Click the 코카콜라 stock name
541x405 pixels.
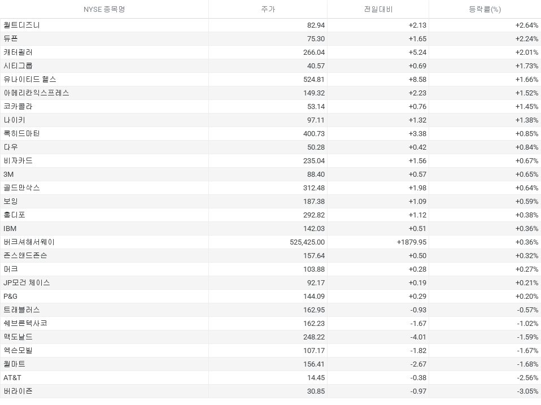point(18,107)
